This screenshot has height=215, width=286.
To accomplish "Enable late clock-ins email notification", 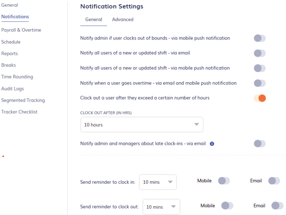I will click(259, 144).
